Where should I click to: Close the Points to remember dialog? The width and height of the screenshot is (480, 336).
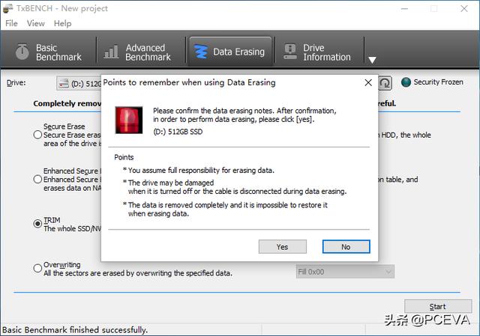368,83
